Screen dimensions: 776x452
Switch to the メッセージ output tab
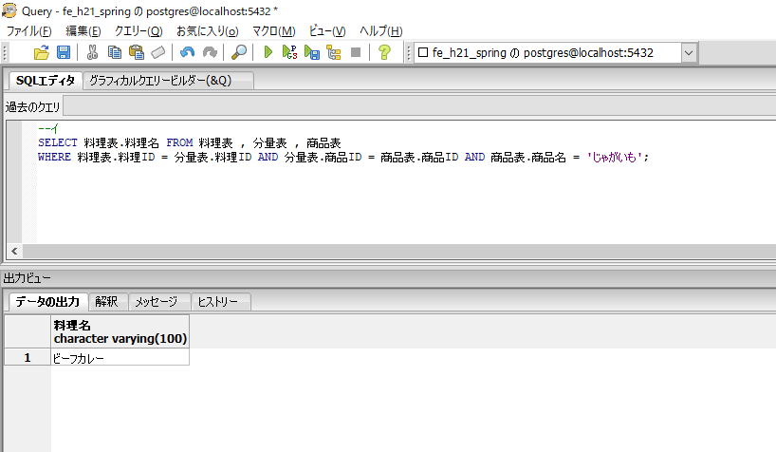tap(156, 302)
